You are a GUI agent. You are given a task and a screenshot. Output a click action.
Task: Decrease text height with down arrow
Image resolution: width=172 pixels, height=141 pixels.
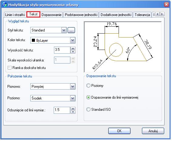(73, 52)
